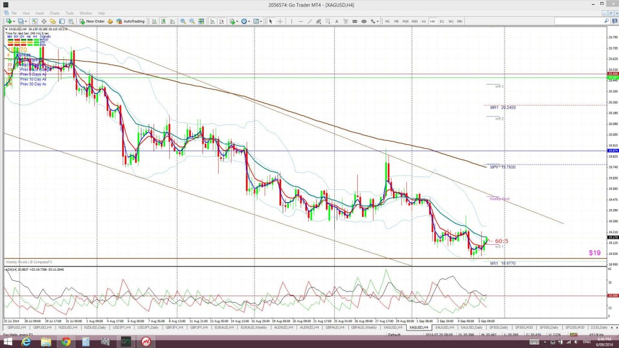Open Google Chrome from the taskbar
The width and height of the screenshot is (619, 348).
(65, 343)
